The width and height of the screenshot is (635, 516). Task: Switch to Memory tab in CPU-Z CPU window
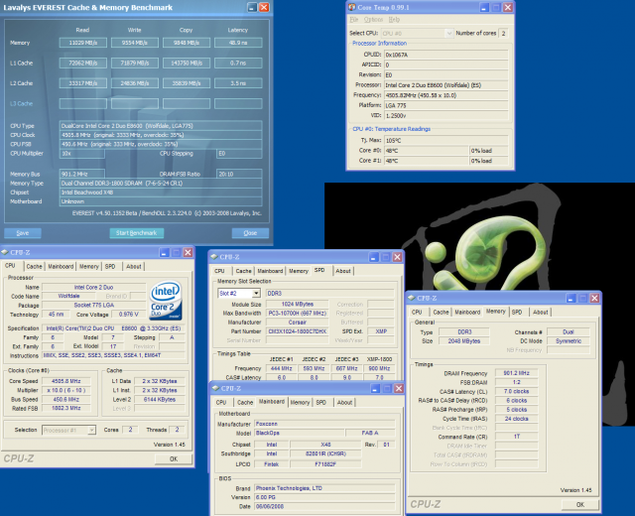tap(89, 266)
